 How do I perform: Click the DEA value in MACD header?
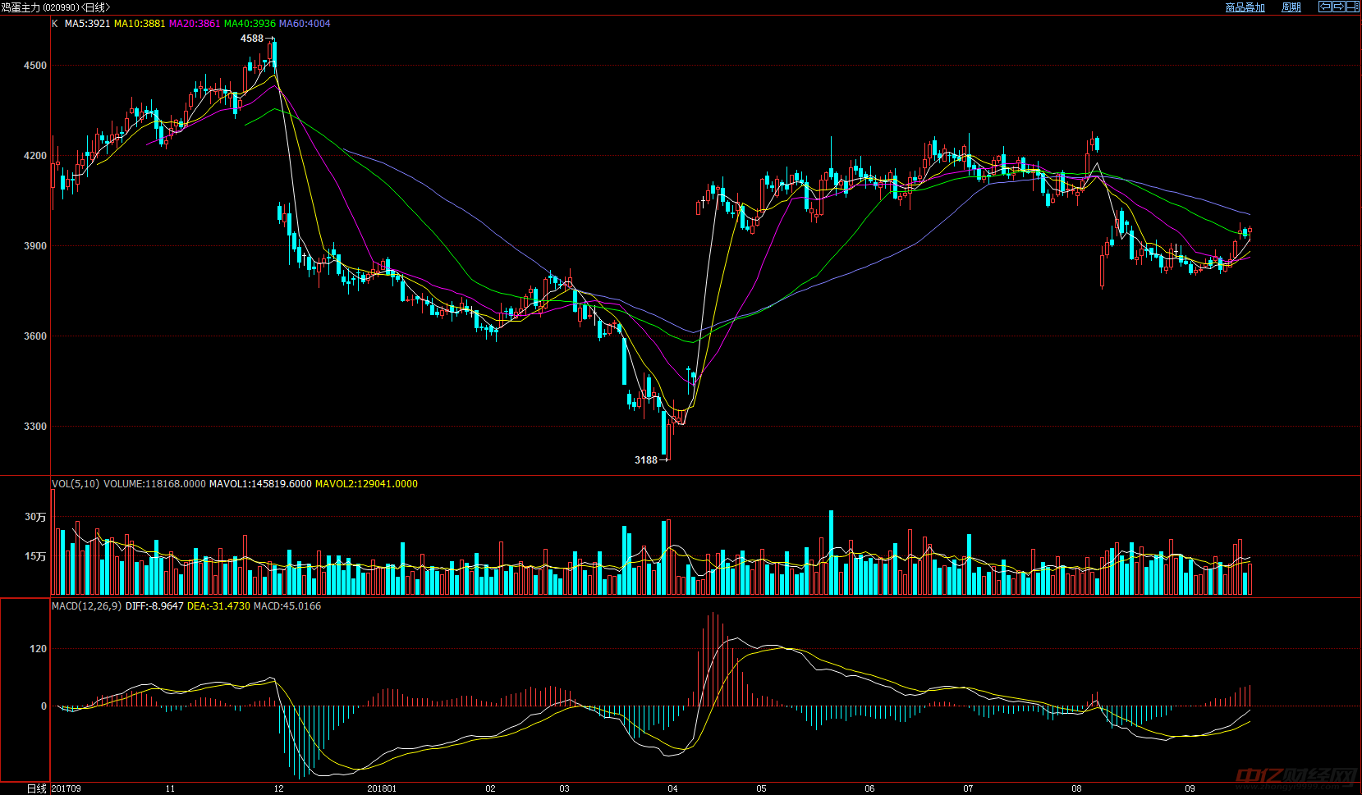click(218, 606)
